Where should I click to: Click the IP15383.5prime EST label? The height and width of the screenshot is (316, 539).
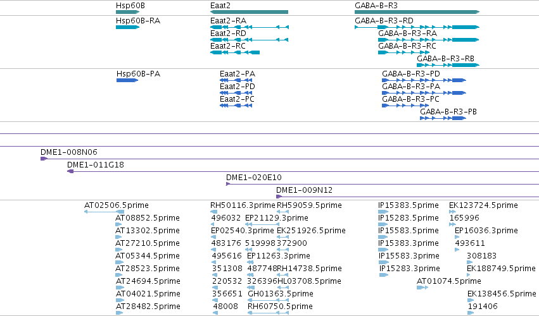409,205
